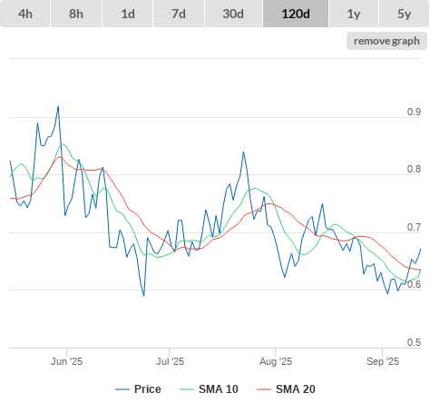
Task: Click the red SMA 20 line marker
Action: (x=264, y=389)
